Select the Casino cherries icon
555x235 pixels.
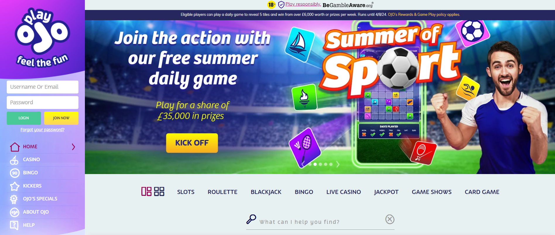click(x=14, y=160)
